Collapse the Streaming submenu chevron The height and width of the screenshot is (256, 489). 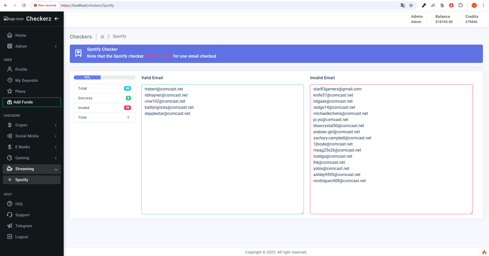[56, 169]
